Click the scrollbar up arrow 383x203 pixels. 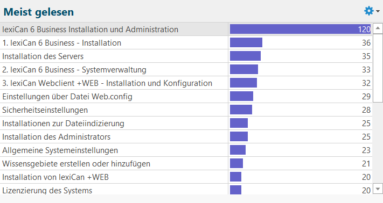click(378, 28)
